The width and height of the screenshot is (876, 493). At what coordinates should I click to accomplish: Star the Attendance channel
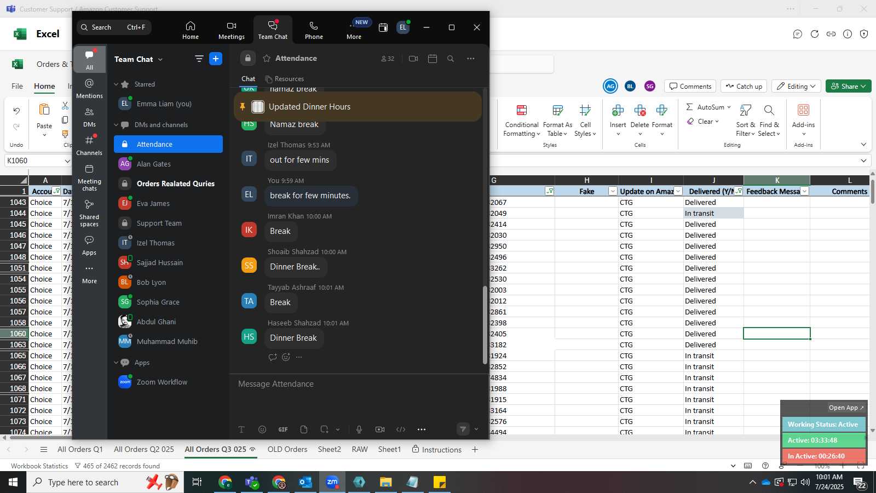coord(267,58)
